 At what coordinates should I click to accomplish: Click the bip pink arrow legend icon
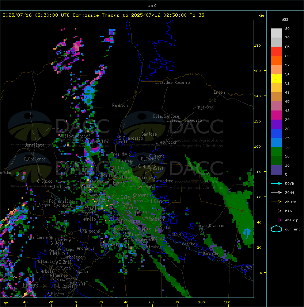point(276,211)
